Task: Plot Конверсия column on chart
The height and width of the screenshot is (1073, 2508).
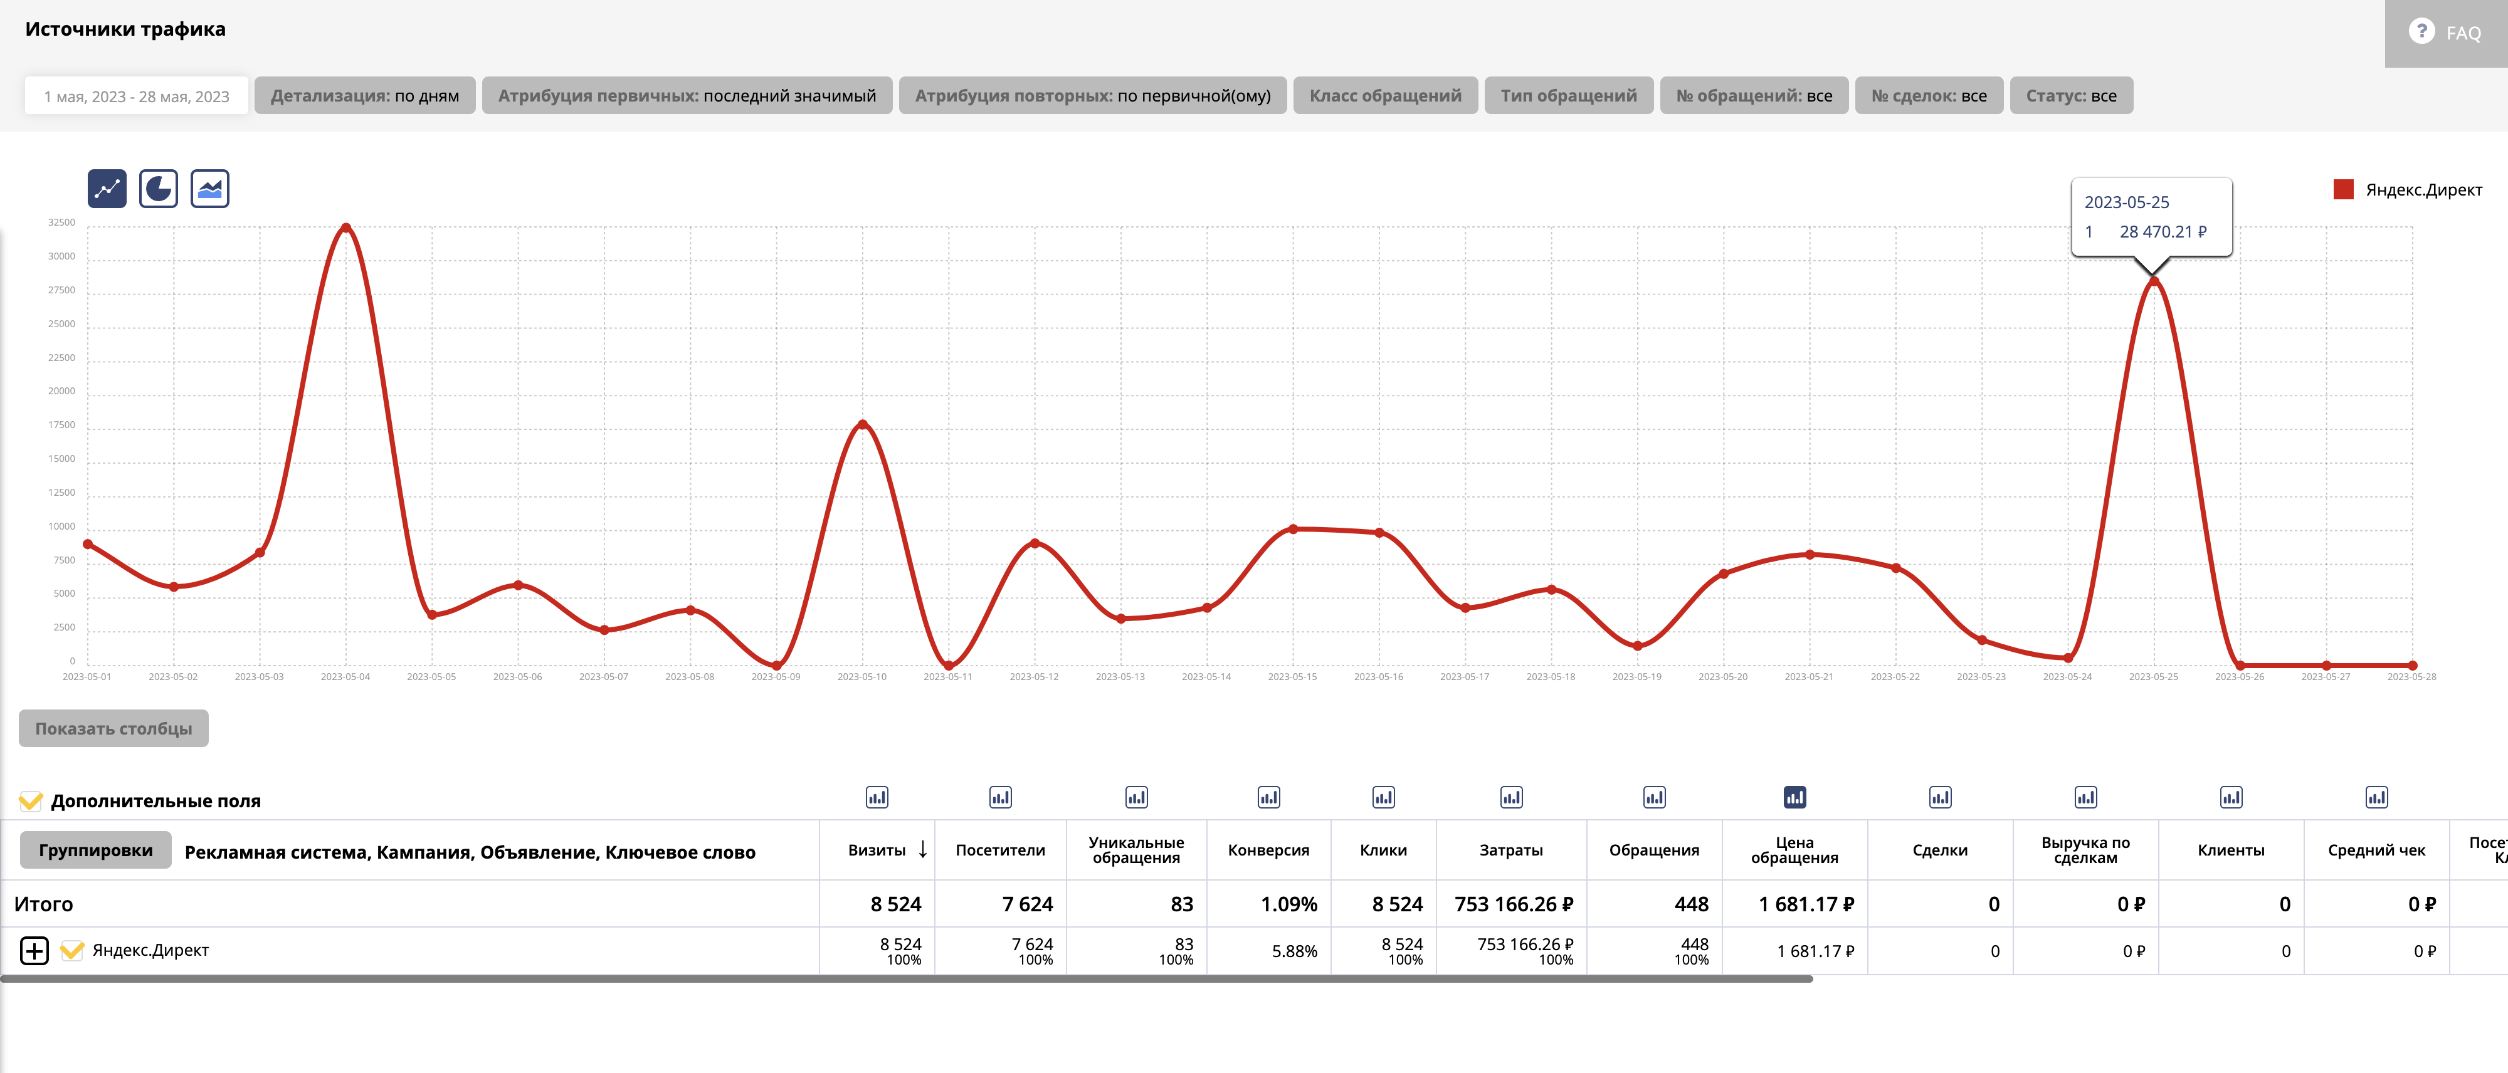Action: point(1268,798)
